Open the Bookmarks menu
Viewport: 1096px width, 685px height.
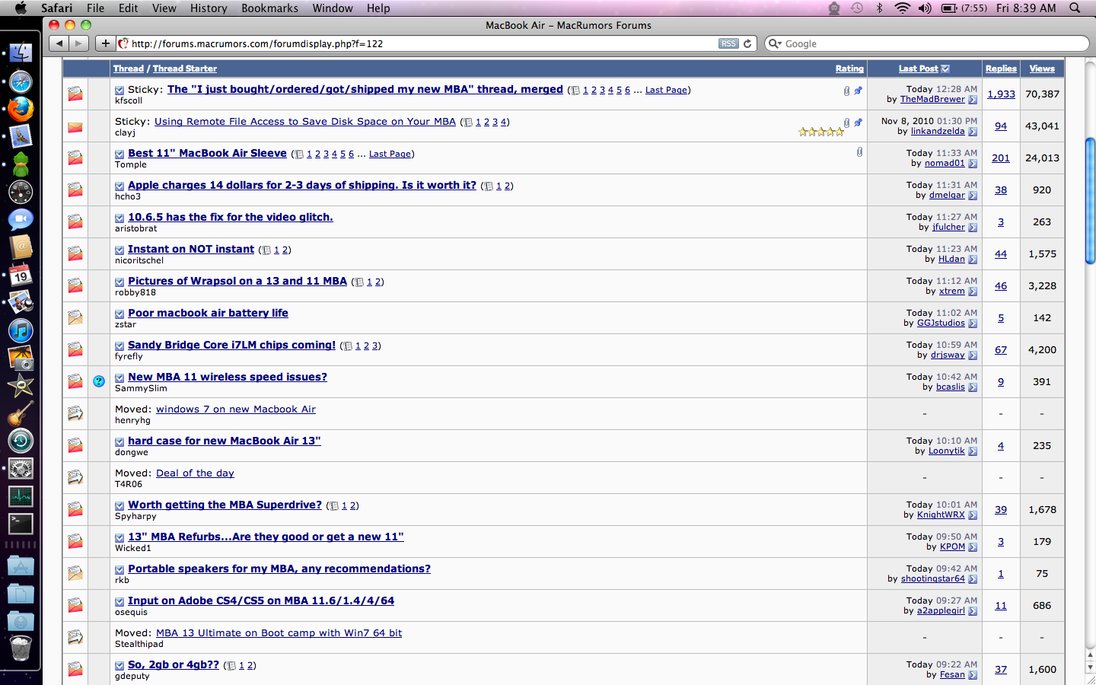tap(269, 8)
